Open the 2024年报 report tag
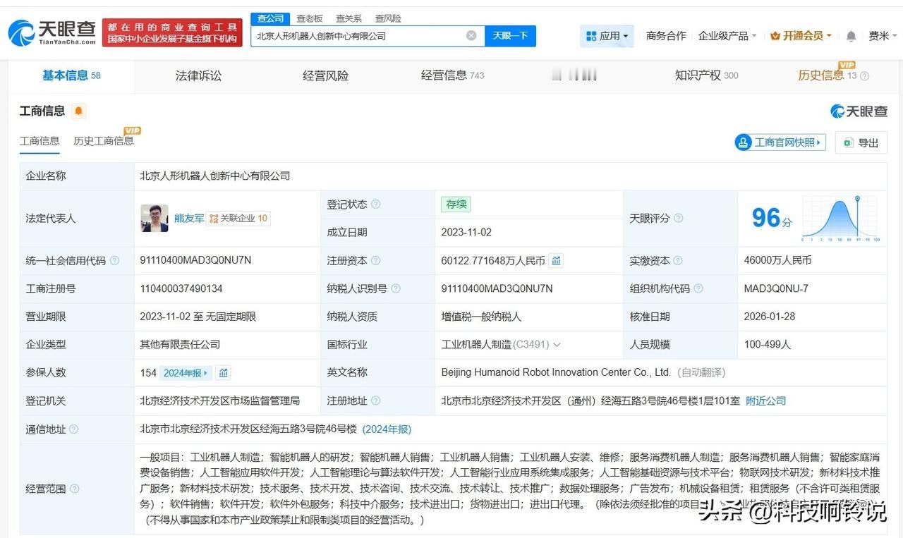The width and height of the screenshot is (903, 538). 186,373
